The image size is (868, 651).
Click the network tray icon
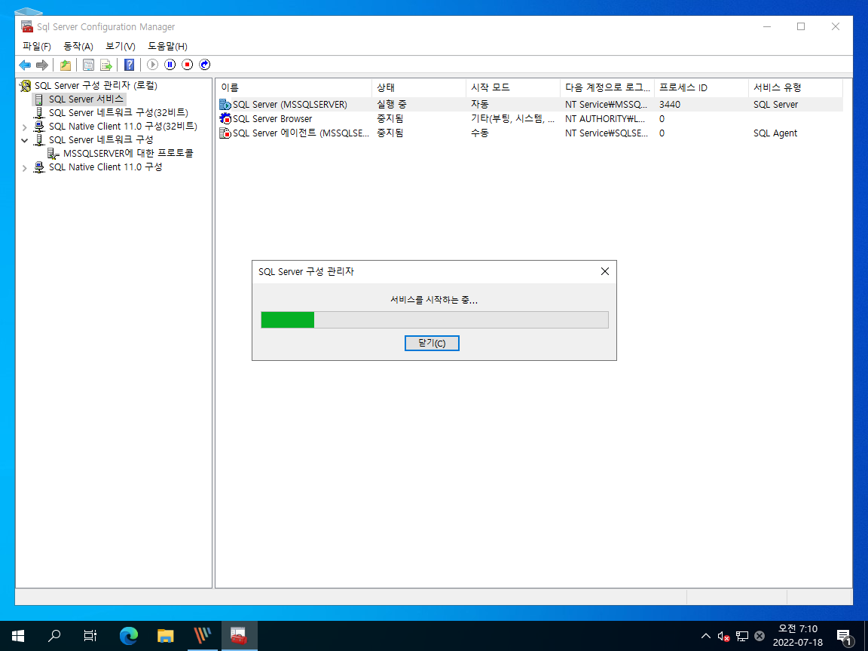pyautogui.click(x=742, y=637)
